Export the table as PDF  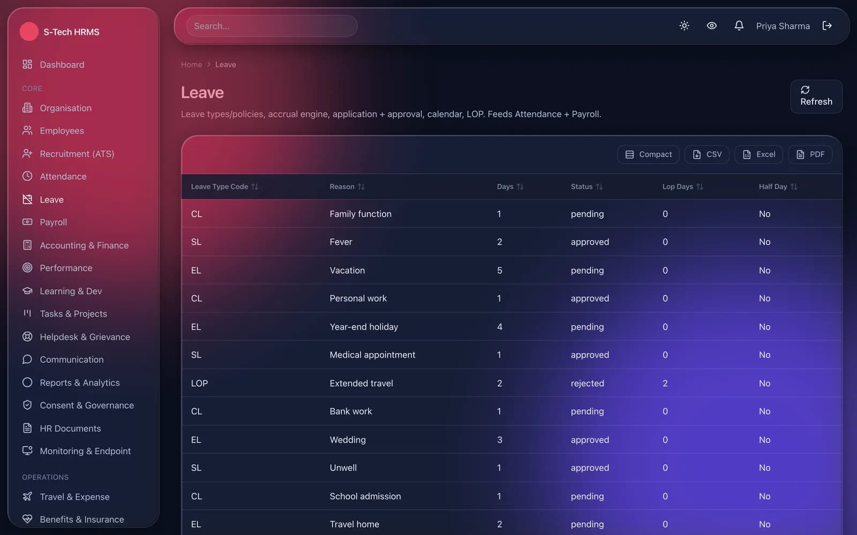click(x=810, y=154)
